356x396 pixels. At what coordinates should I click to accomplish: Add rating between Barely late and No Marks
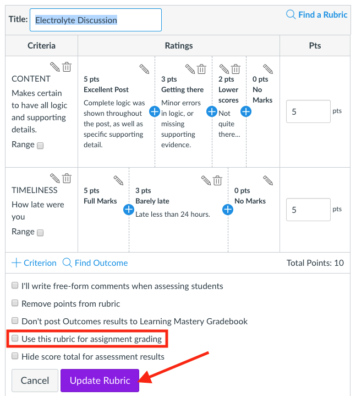[228, 210]
